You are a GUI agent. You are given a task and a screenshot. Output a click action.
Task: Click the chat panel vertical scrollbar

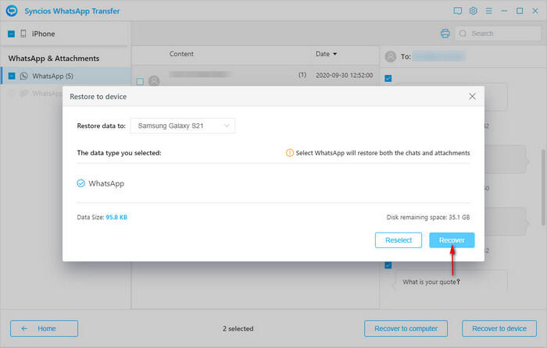[543, 164]
